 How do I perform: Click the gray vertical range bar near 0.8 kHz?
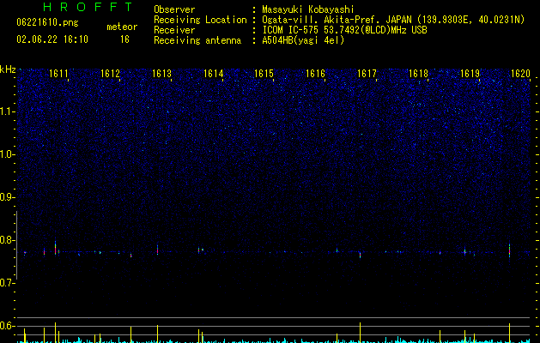17,245
